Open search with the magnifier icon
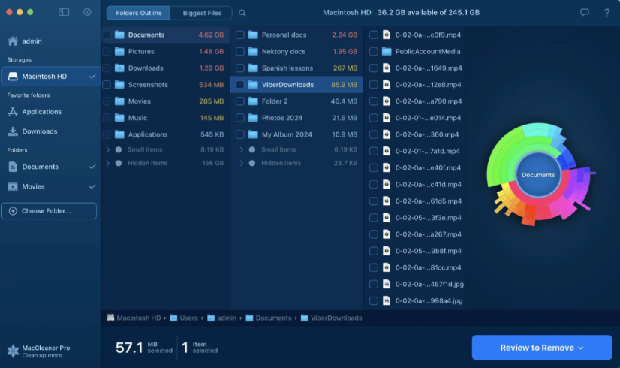 tap(242, 13)
